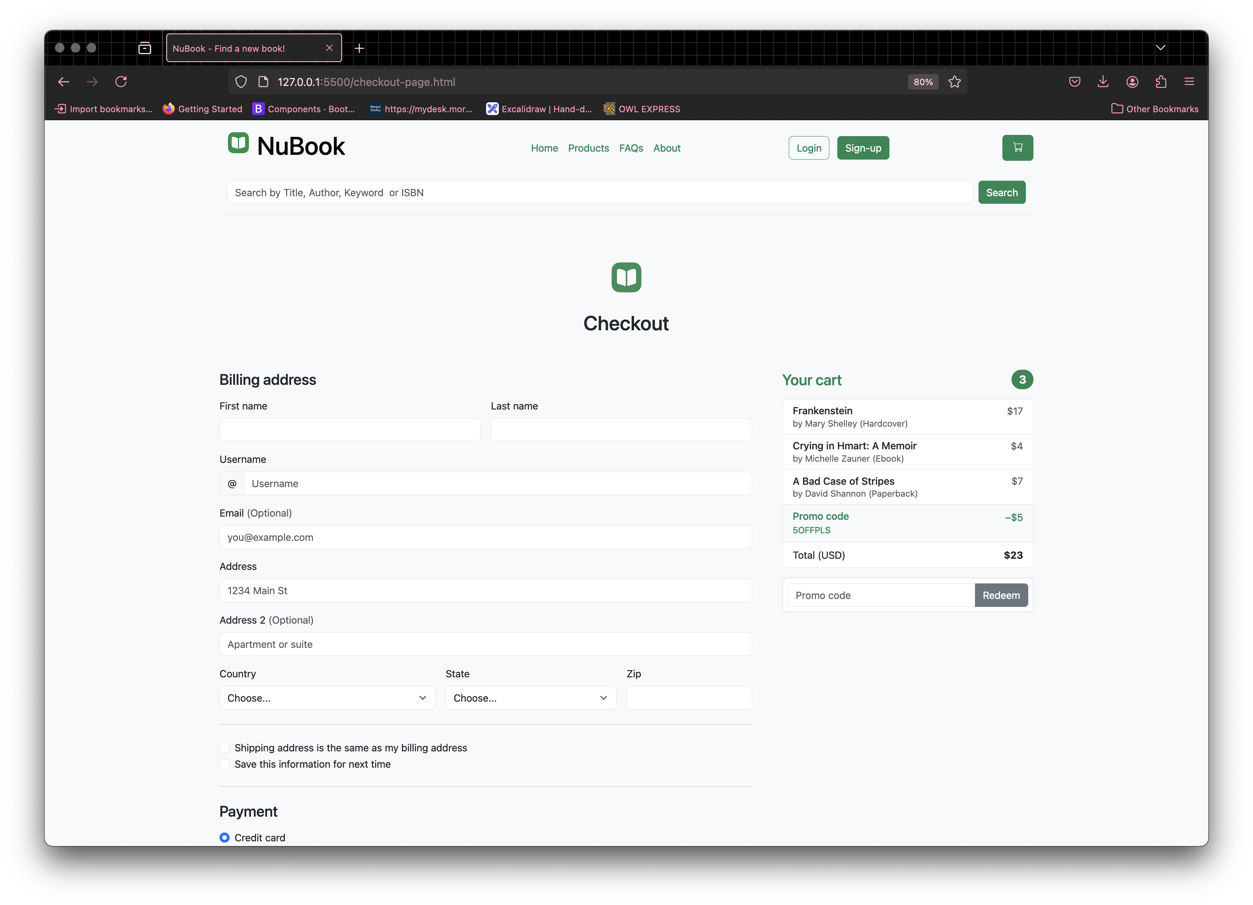
Task: Go back with the back arrow
Action: (x=64, y=82)
